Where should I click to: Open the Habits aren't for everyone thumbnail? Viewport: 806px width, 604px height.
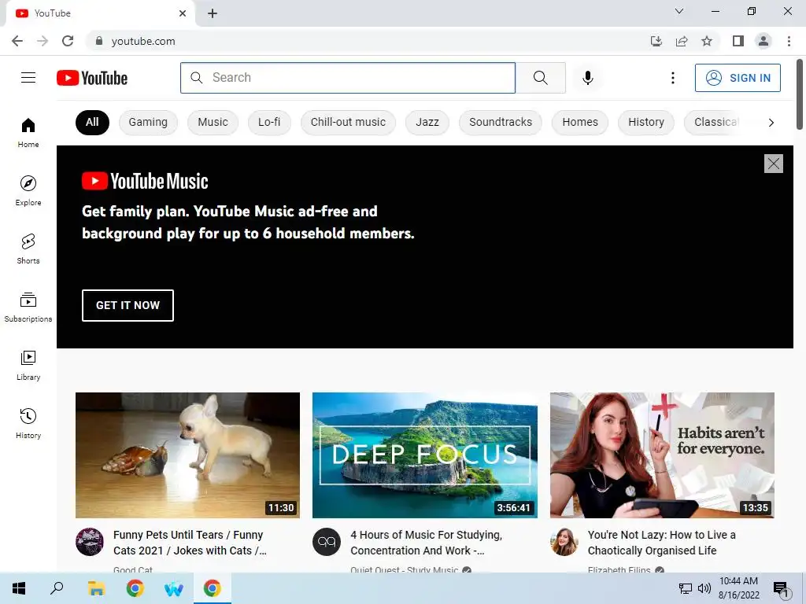coord(662,455)
